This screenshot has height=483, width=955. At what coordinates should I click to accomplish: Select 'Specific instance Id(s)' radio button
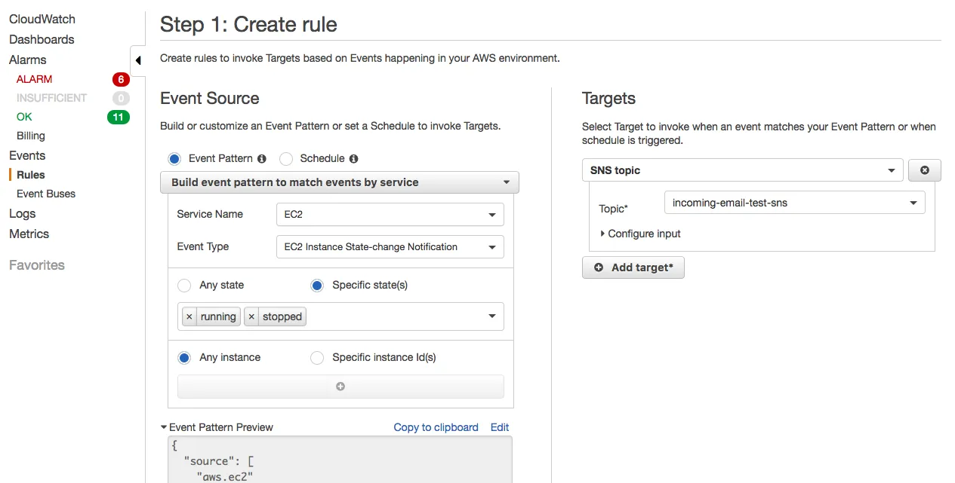(317, 358)
